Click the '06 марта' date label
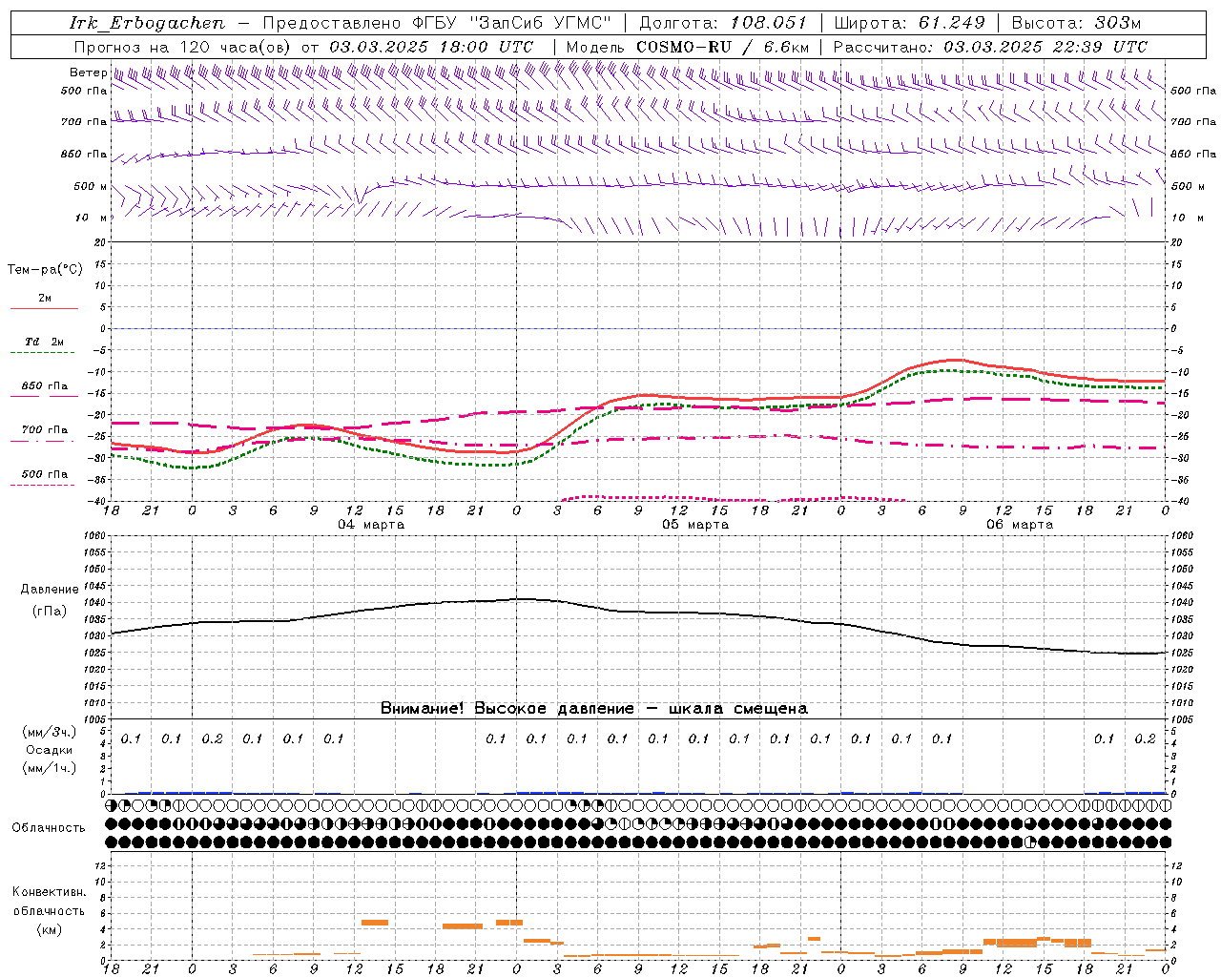This screenshot has width=1221, height=977. pyautogui.click(x=1020, y=525)
